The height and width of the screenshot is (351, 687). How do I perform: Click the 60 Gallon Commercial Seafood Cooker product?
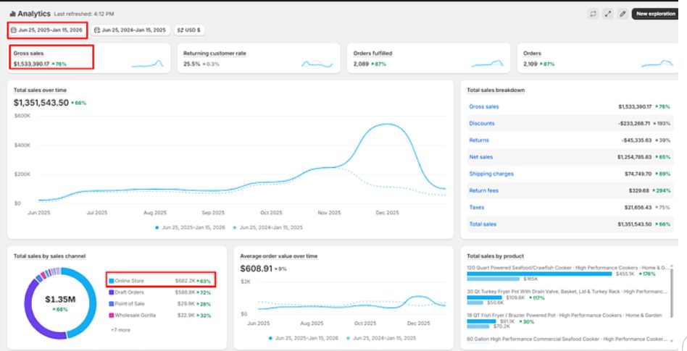[x=567, y=339]
